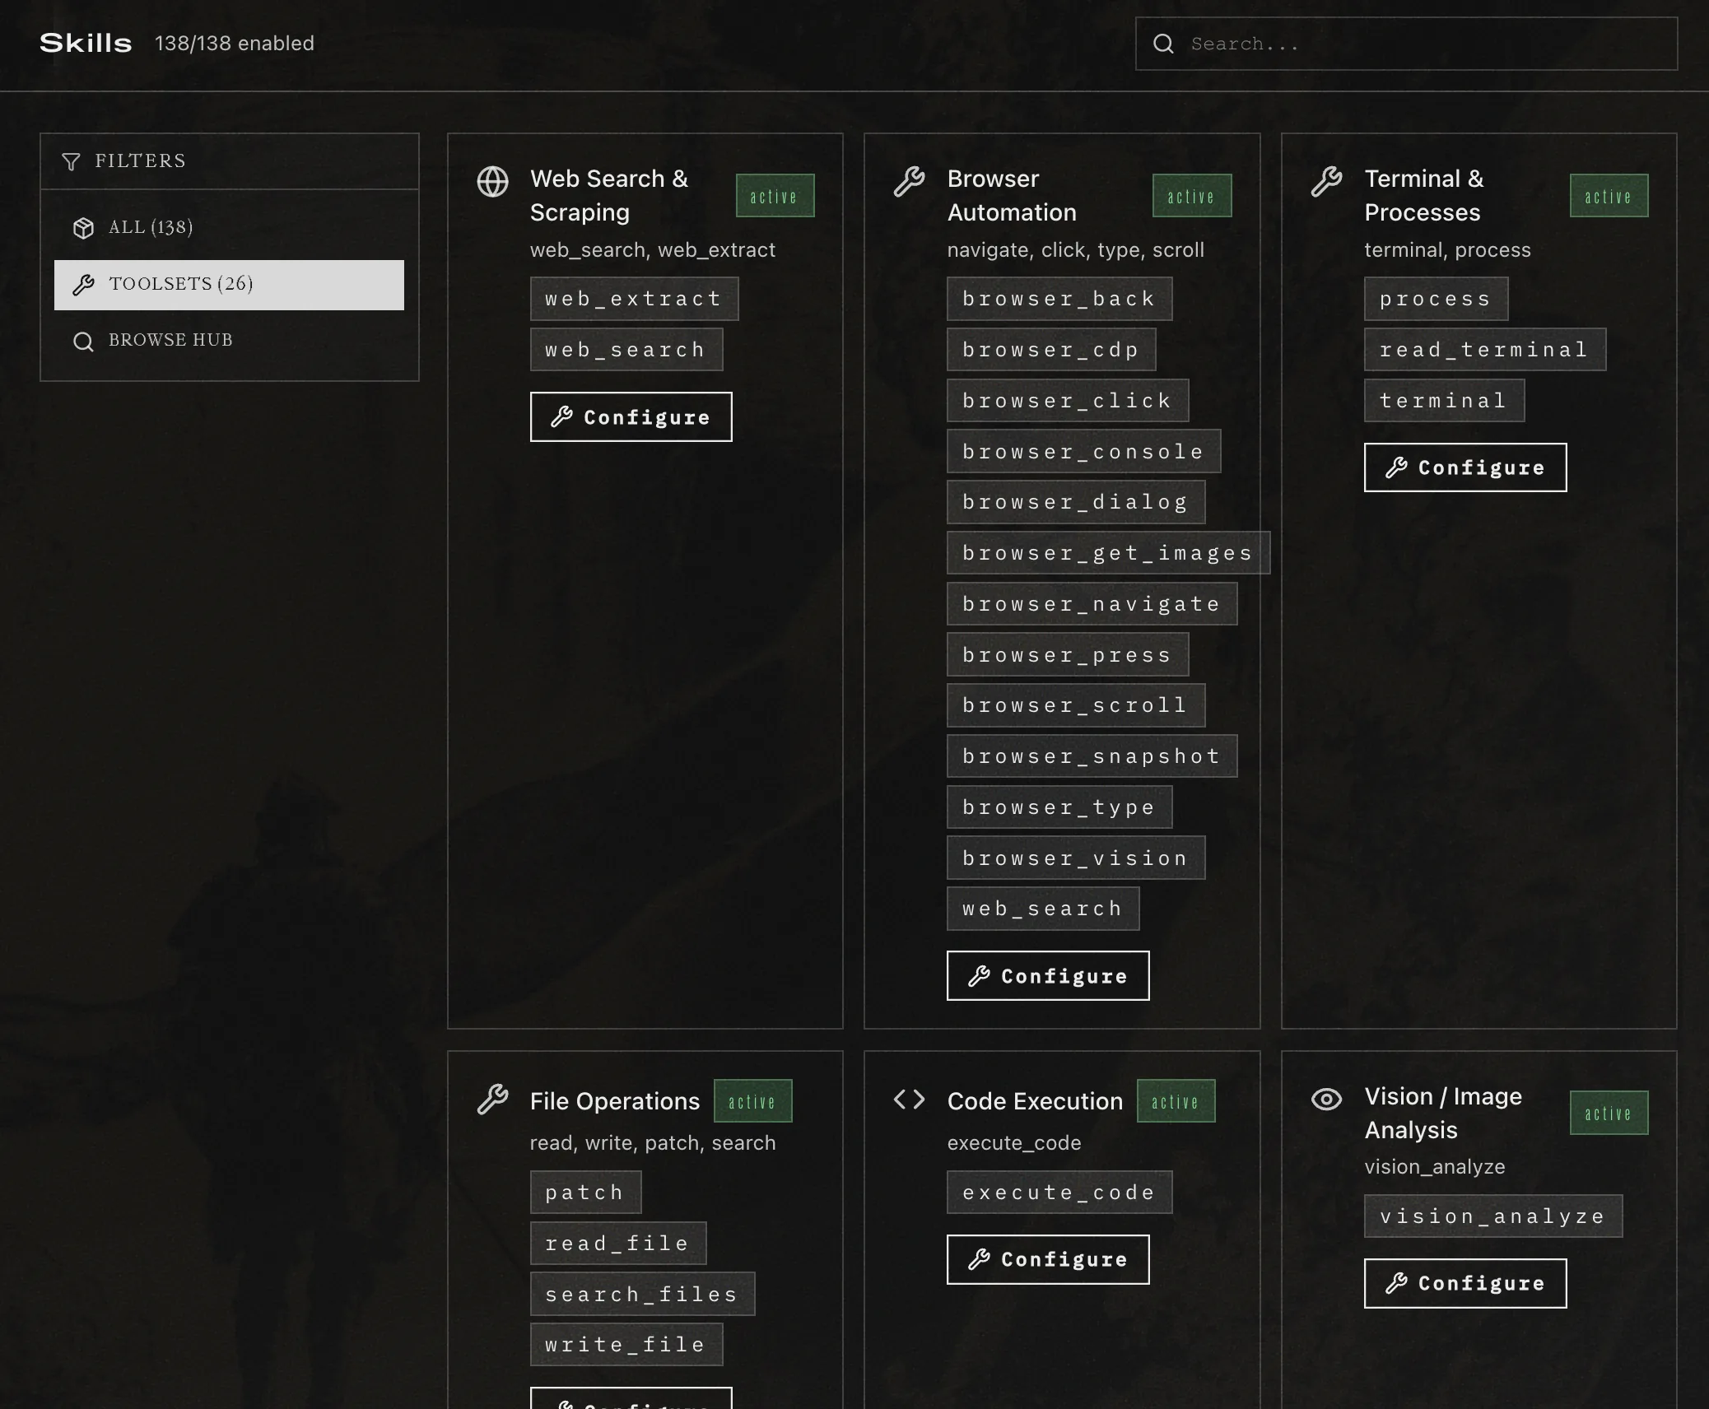Click web_search tag in Web Search & Scraping card
This screenshot has width=1709, height=1409.
(x=626, y=350)
